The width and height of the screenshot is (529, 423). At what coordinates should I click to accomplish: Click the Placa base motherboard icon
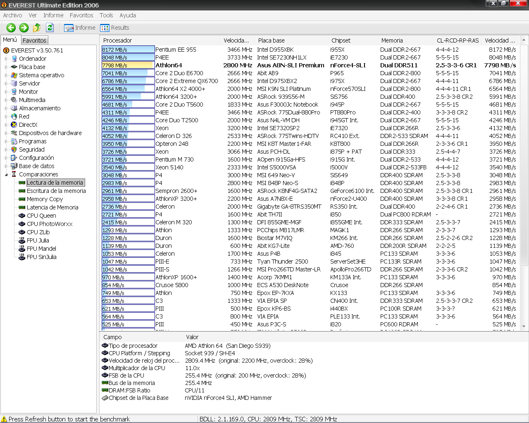point(14,67)
